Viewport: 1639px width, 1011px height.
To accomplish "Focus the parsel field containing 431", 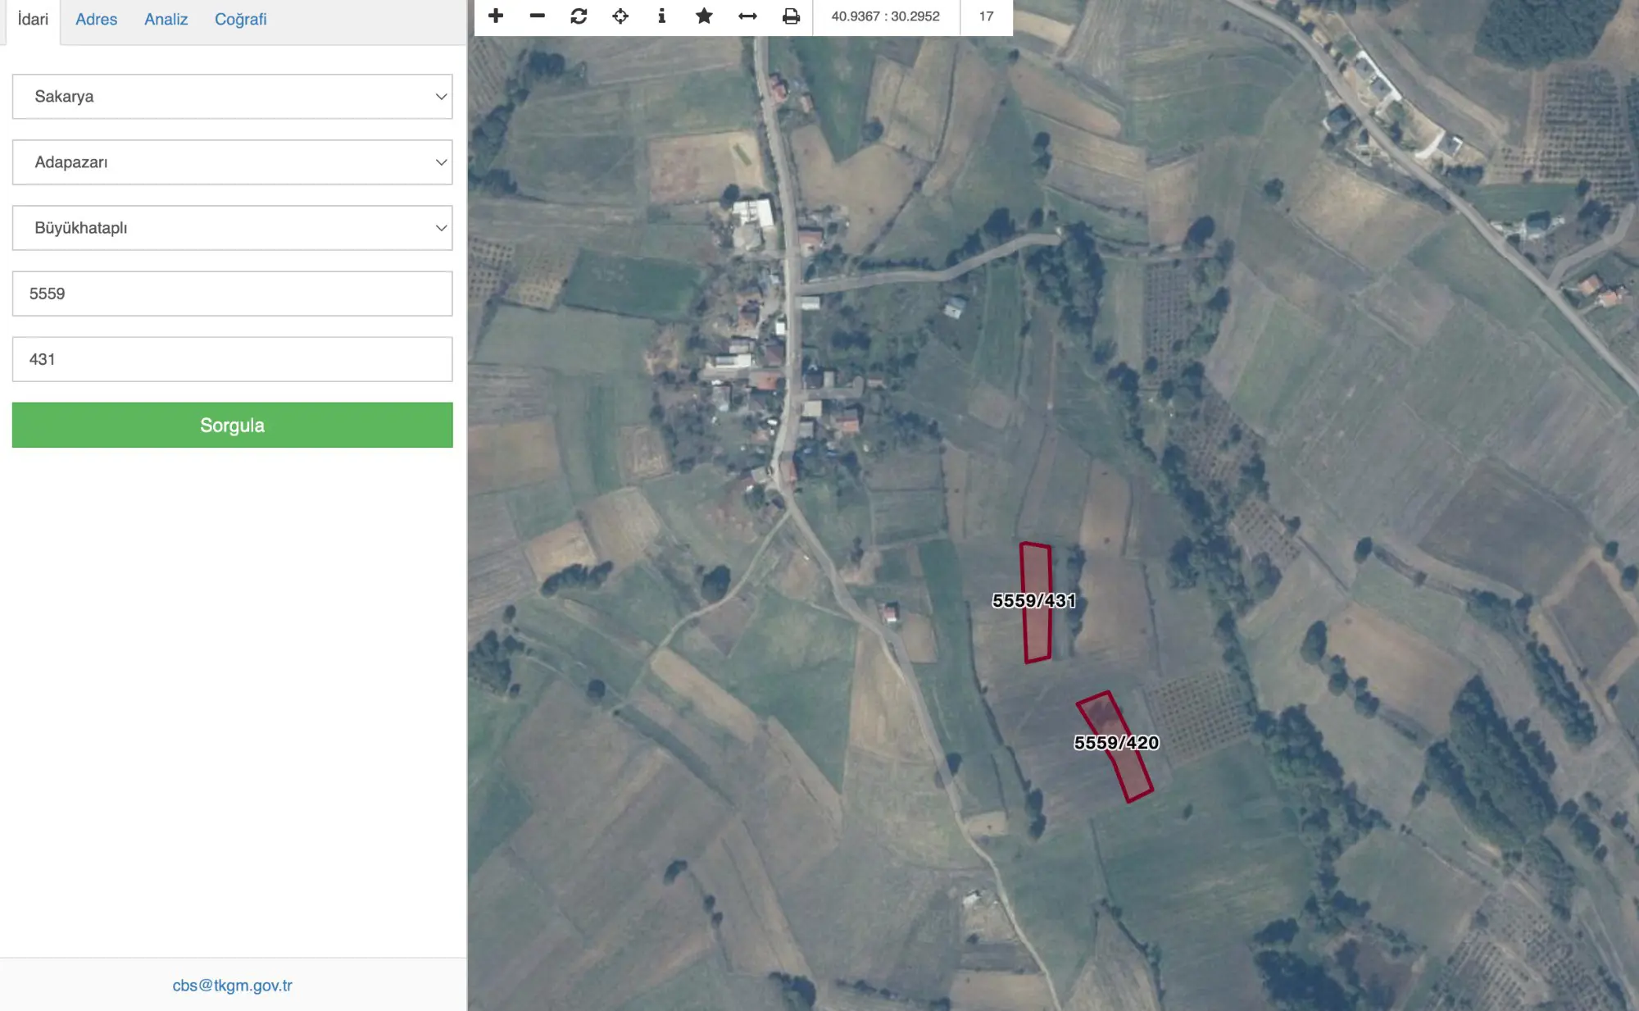I will click(x=232, y=359).
